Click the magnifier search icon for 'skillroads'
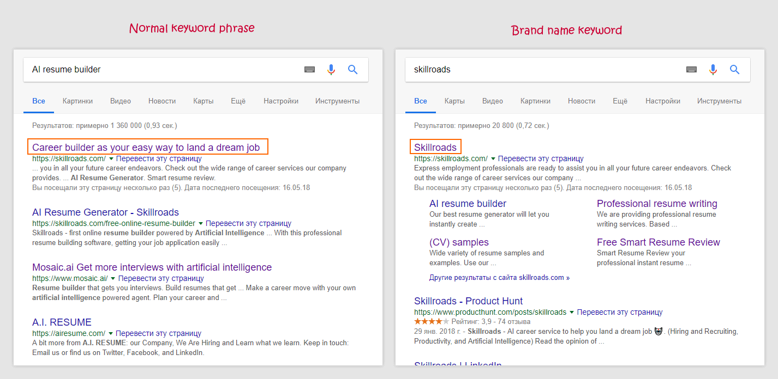 735,69
